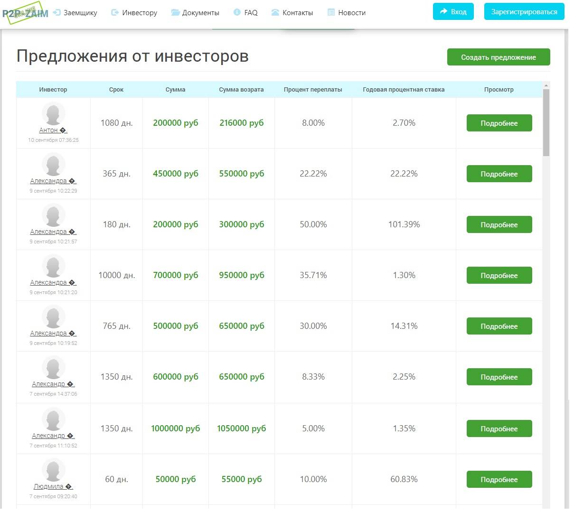The image size is (574, 512).
Task: Click the info icon beside FAQ
Action: click(237, 12)
